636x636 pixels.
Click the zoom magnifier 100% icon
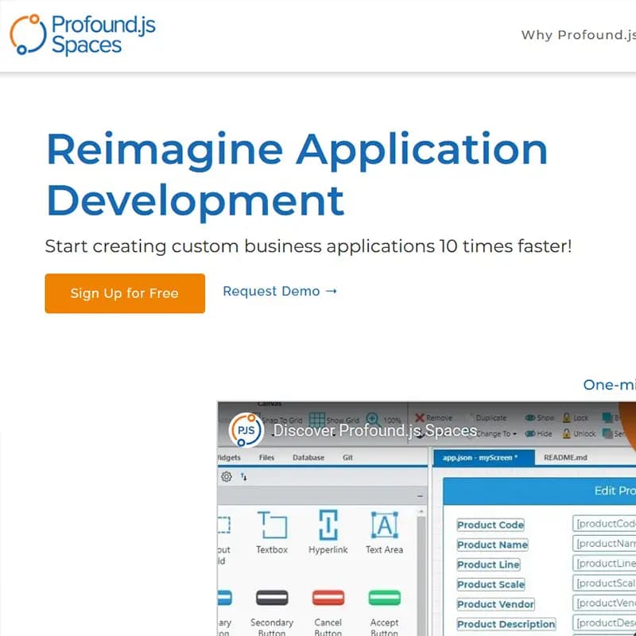(372, 419)
